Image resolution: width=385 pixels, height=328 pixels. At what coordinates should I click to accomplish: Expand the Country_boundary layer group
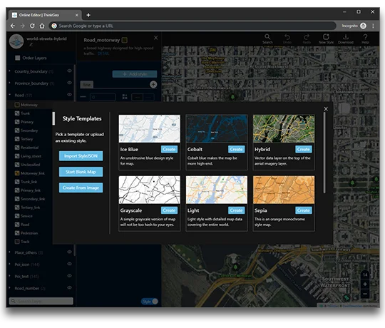pyautogui.click(x=10, y=71)
